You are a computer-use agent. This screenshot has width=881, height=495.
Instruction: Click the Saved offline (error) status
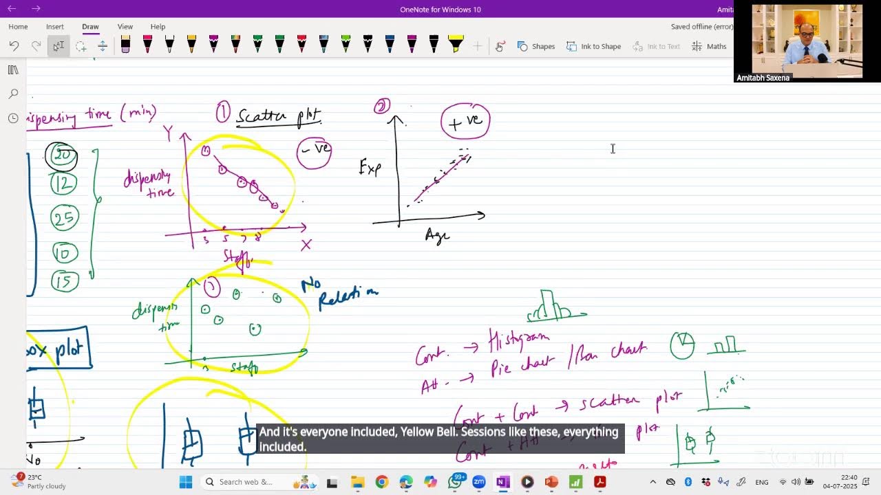(702, 27)
